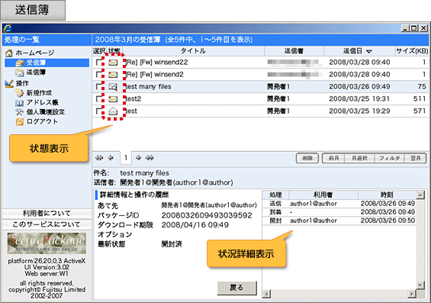Open the [Re] [Fw] winsend2 message
Image resolution: width=431 pixels, height=303 pixels.
[155, 75]
